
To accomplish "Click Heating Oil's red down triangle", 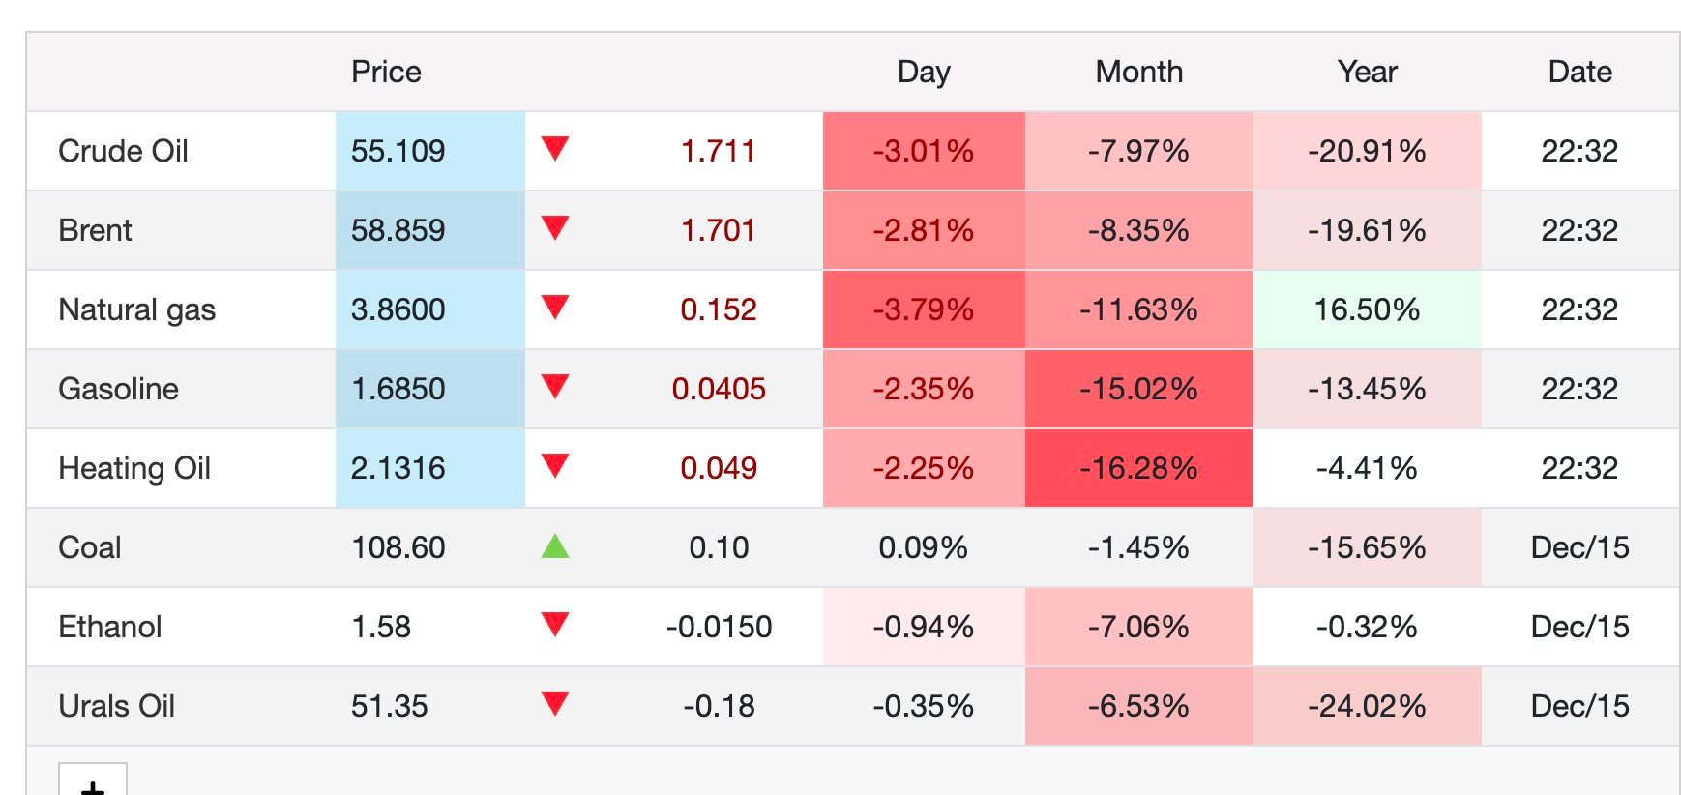I will 555,466.
